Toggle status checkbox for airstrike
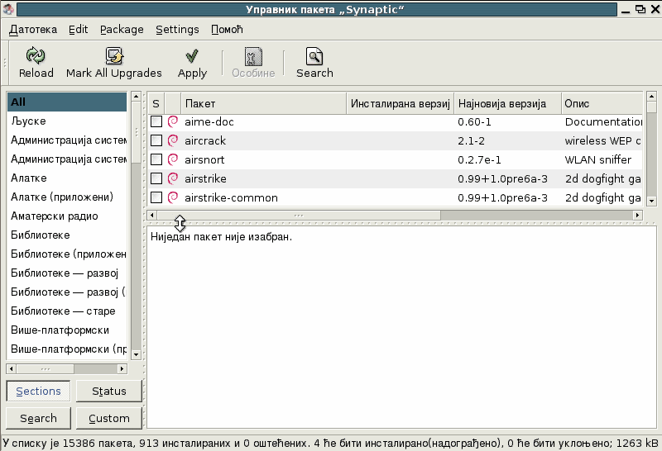The width and height of the screenshot is (662, 451). (x=156, y=178)
